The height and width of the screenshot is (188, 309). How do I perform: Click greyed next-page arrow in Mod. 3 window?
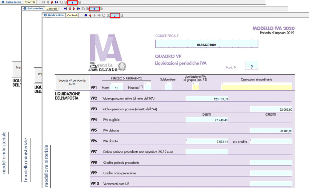point(94,15)
